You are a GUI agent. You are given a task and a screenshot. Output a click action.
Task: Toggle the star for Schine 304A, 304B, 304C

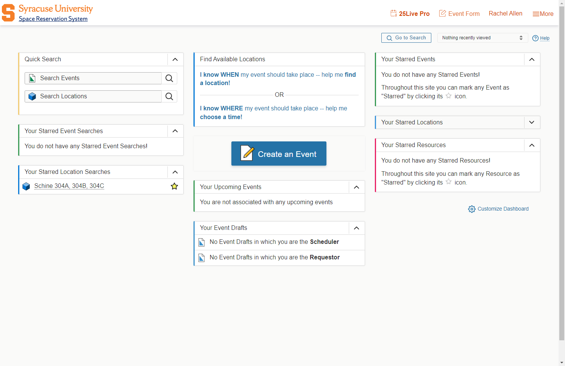coord(174,186)
